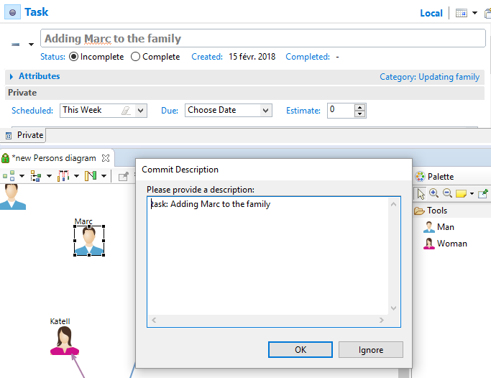
Task: Expand the Attributes section
Action: click(12, 76)
